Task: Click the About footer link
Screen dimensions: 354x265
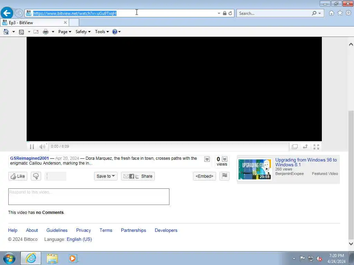Action: tap(32, 230)
